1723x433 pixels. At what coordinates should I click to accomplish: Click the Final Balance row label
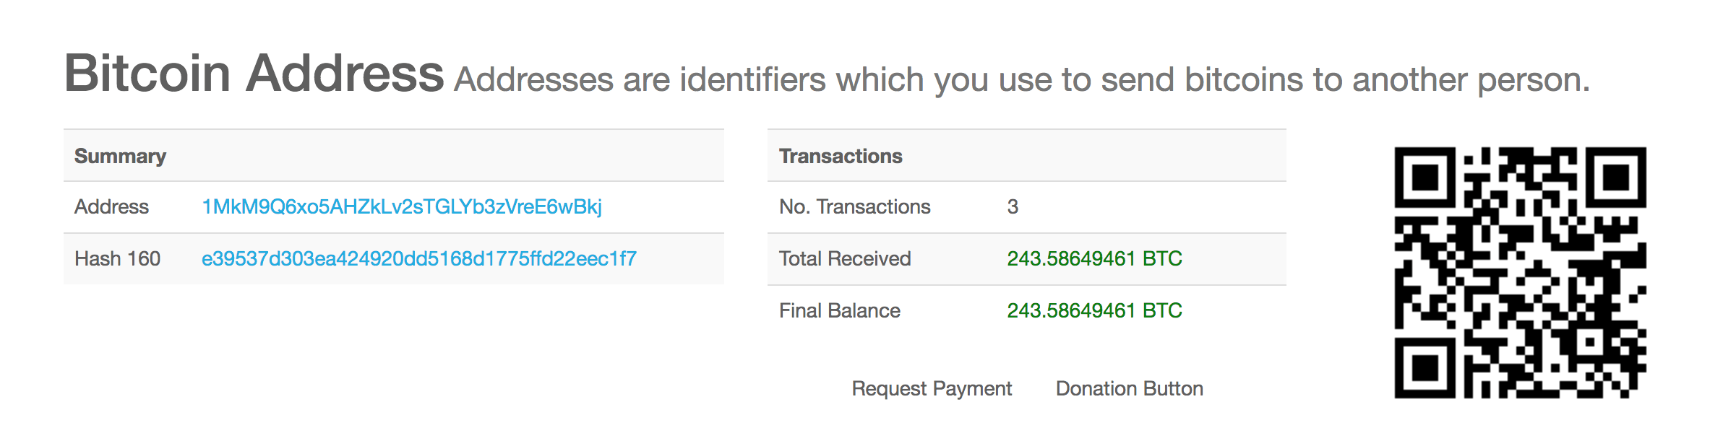[x=840, y=310]
